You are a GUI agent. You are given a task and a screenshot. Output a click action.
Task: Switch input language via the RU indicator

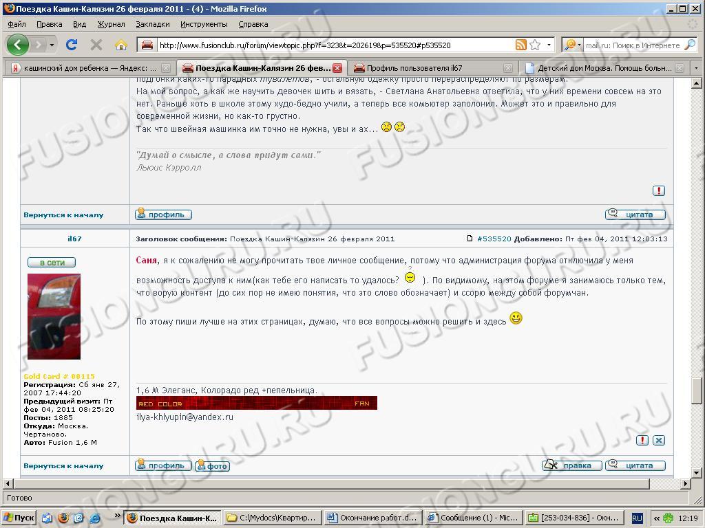pyautogui.click(x=637, y=518)
